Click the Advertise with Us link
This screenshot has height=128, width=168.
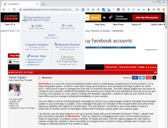(x=151, y=50)
